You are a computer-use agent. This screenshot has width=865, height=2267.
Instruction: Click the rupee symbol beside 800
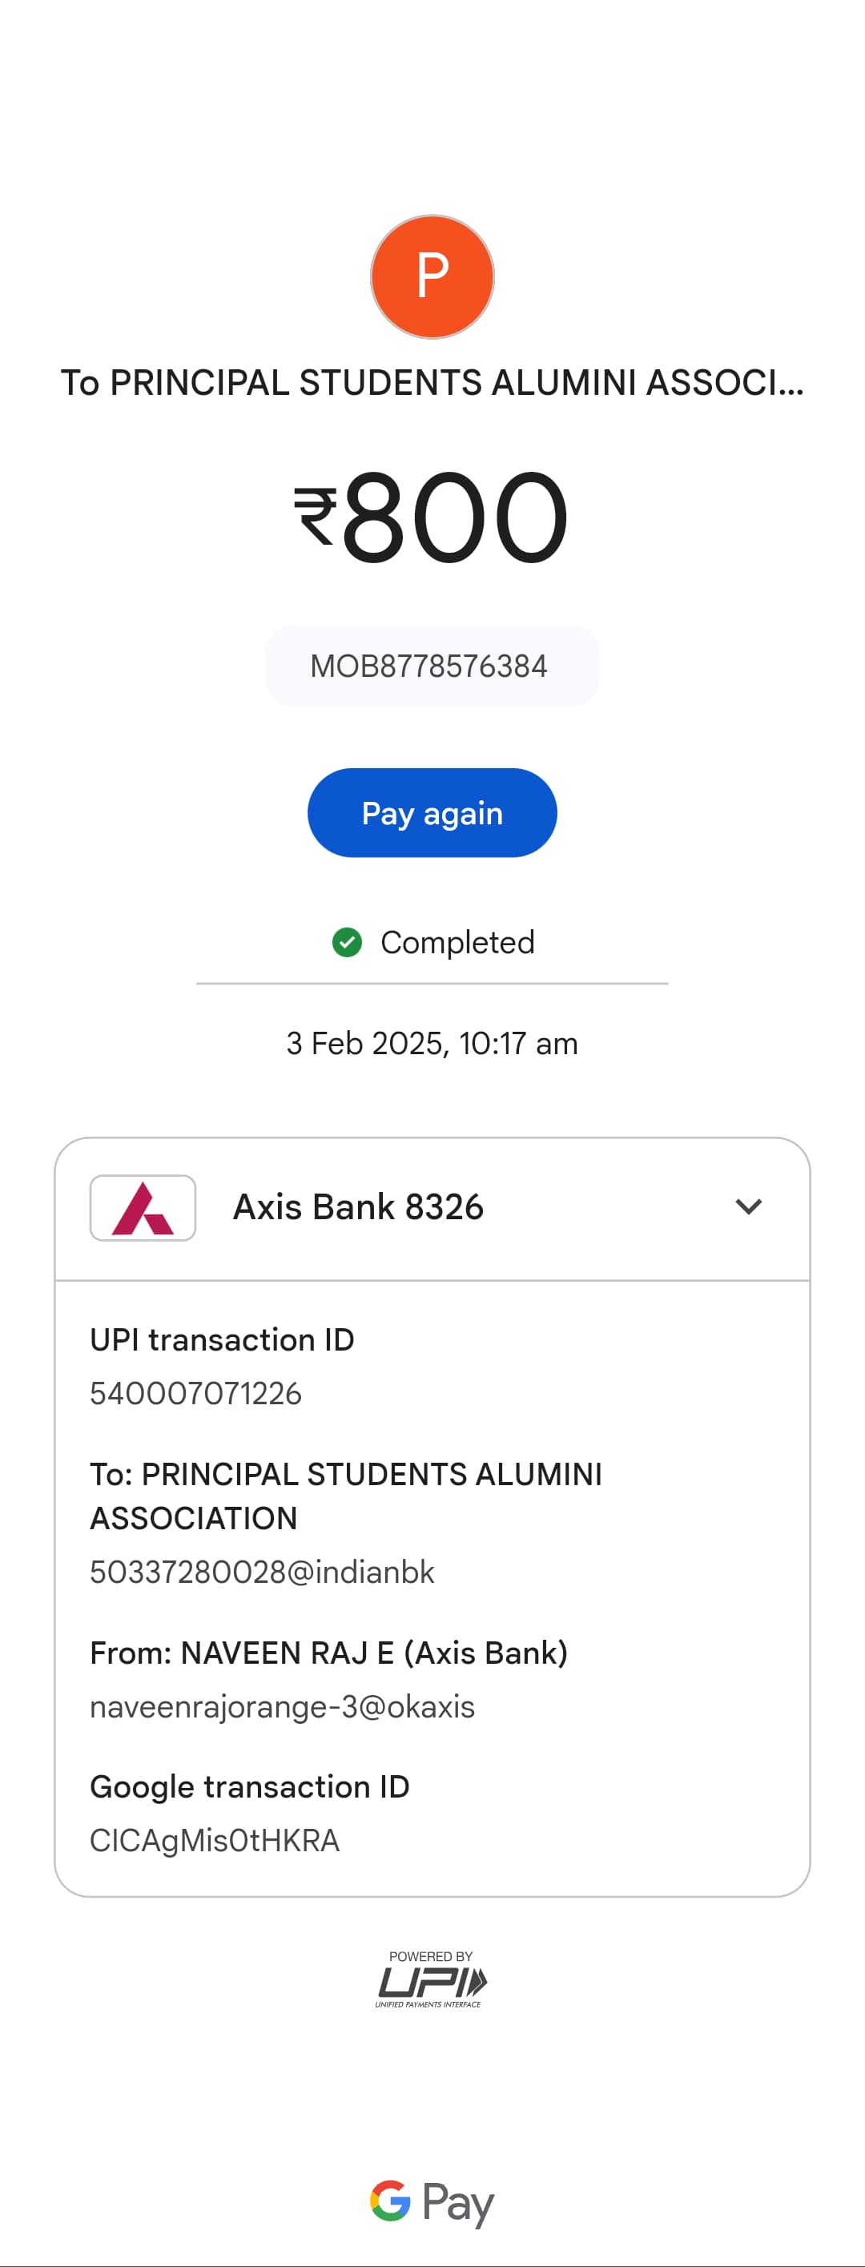click(x=315, y=517)
